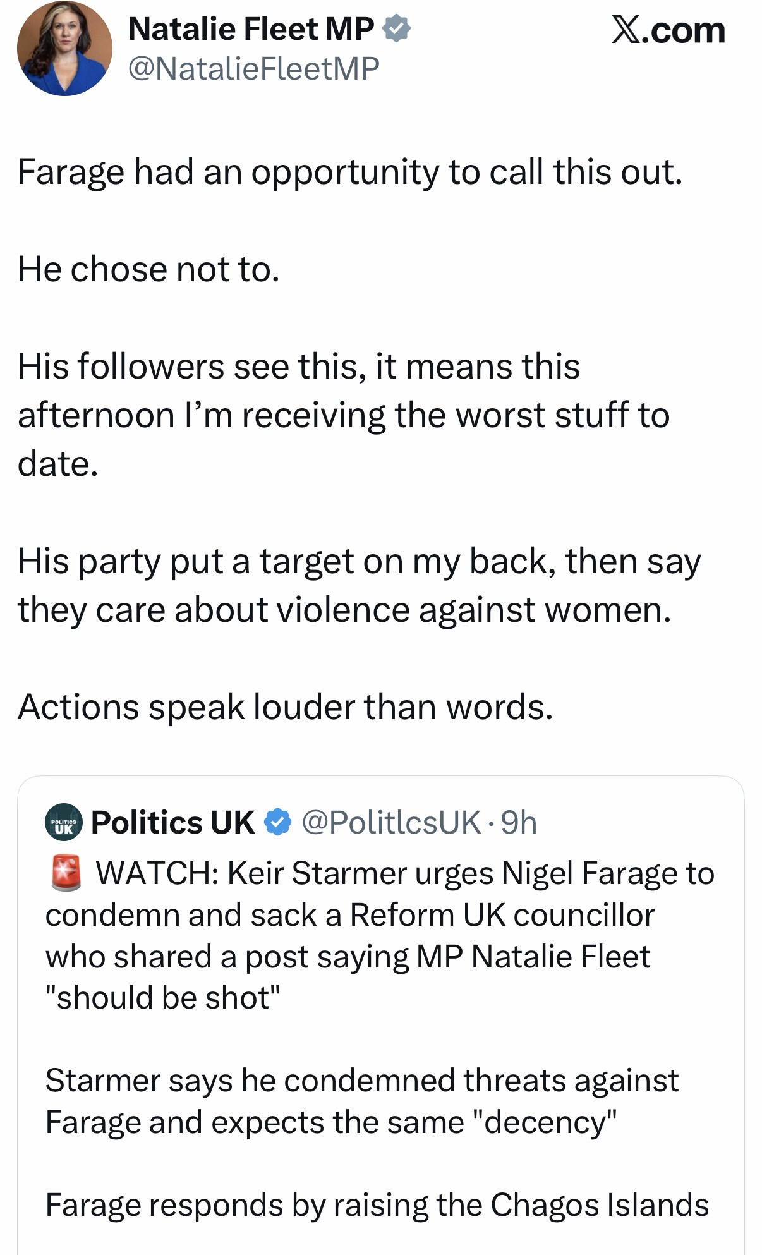Viewport: 762px width, 1255px height.
Task: Open Natalie Fleet MP's profile photo
Action: tap(64, 48)
